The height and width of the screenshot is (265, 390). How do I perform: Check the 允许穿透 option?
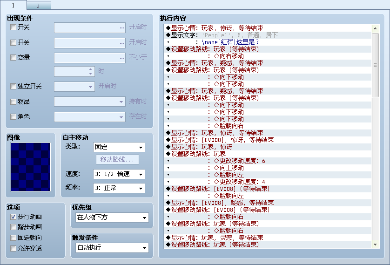(13, 248)
